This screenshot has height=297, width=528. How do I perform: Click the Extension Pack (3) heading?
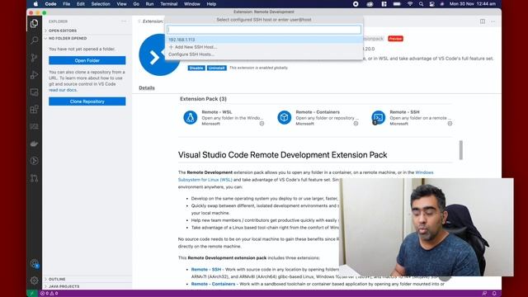point(203,99)
